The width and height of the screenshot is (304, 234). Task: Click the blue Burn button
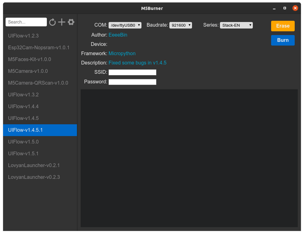click(x=283, y=40)
